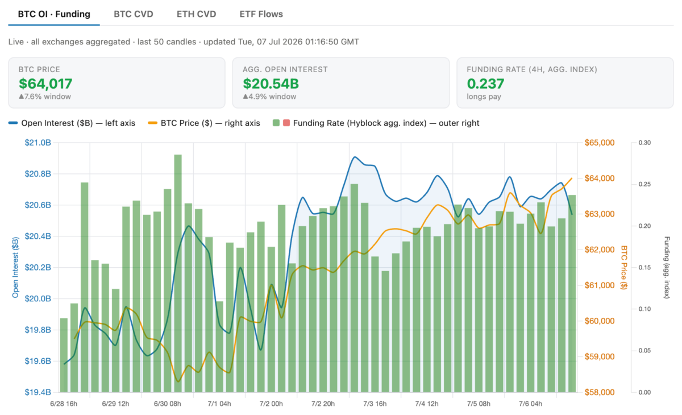
Task: Click the Funding Rate 0.237 card
Action: (x=565, y=83)
